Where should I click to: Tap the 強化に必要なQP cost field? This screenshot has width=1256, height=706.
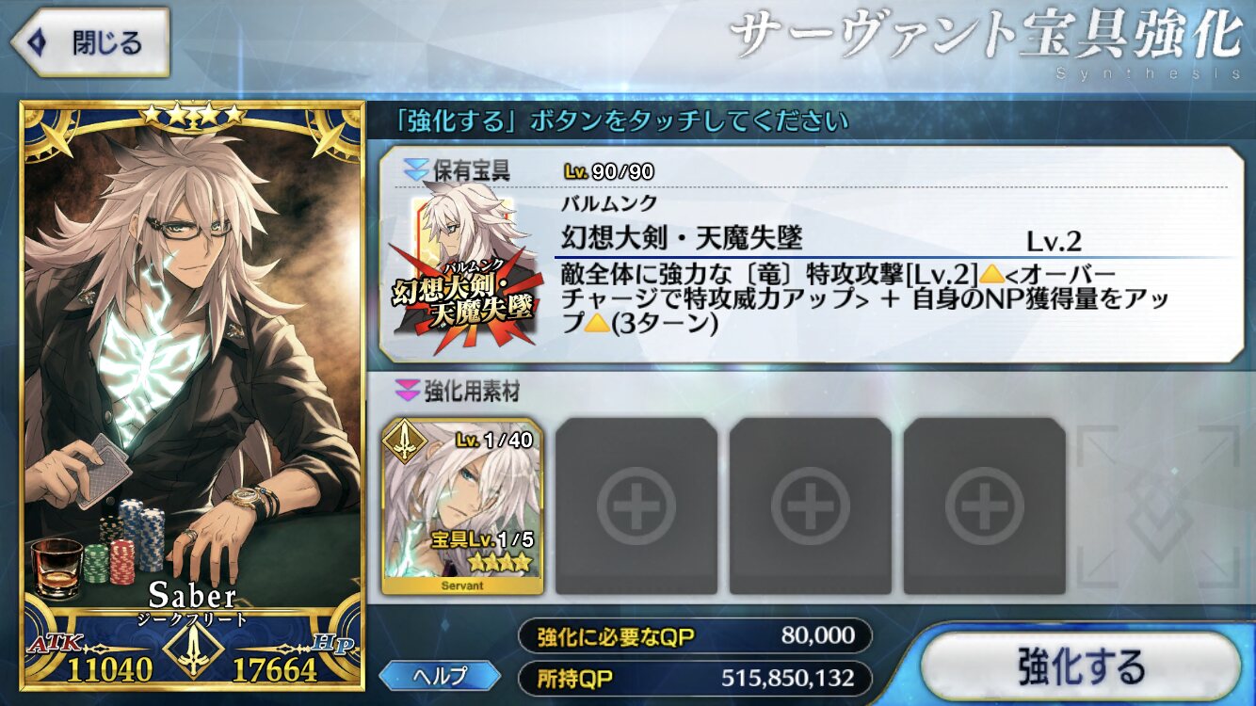coord(694,636)
